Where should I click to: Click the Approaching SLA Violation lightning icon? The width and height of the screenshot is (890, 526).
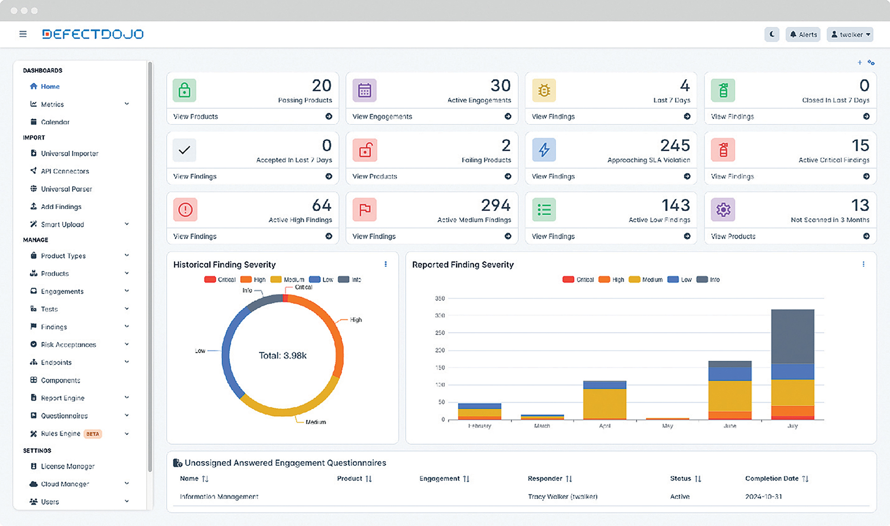[x=544, y=150]
